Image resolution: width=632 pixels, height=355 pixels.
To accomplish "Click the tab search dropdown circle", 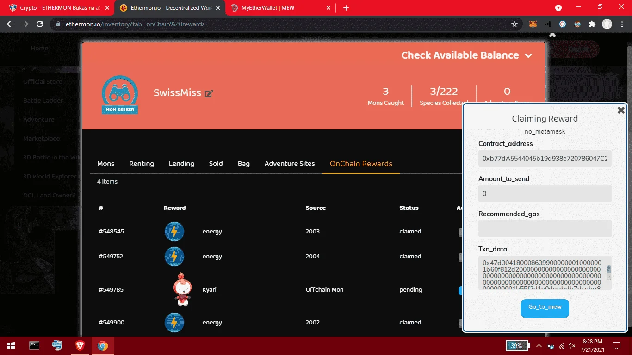I will 558,8.
